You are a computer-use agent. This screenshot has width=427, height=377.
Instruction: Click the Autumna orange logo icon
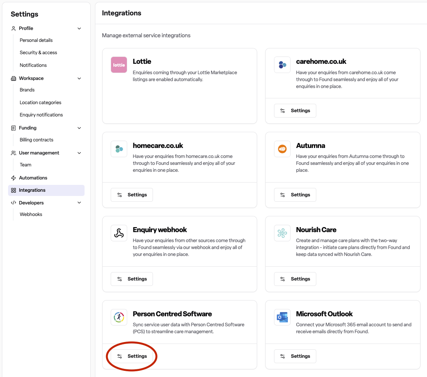282,149
